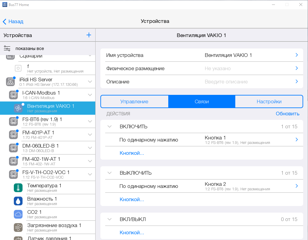Click 'Кнопкой...' under ВКЛ/ВЫКЛ
This screenshot has width=308, height=240.
pyautogui.click(x=132, y=232)
